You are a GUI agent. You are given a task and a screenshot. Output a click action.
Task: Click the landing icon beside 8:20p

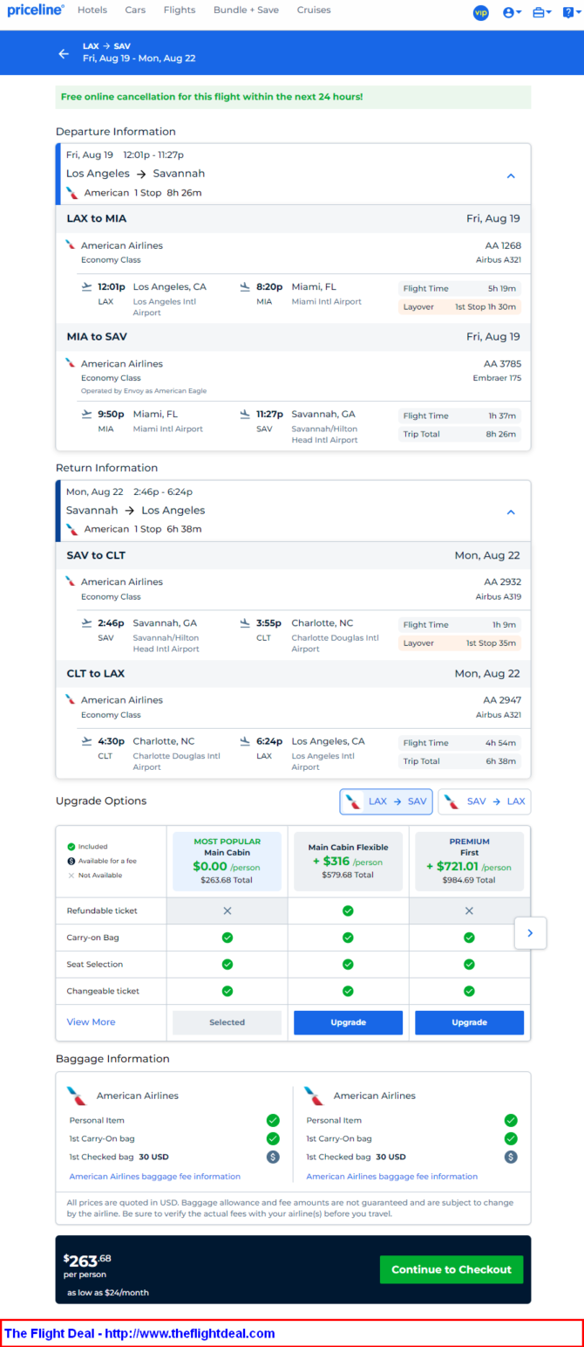coord(246,286)
